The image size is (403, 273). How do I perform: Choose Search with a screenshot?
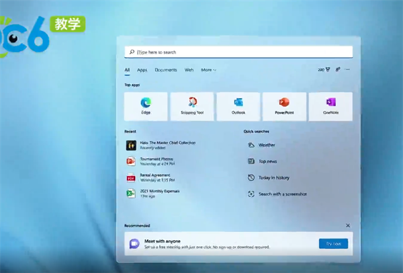point(282,194)
